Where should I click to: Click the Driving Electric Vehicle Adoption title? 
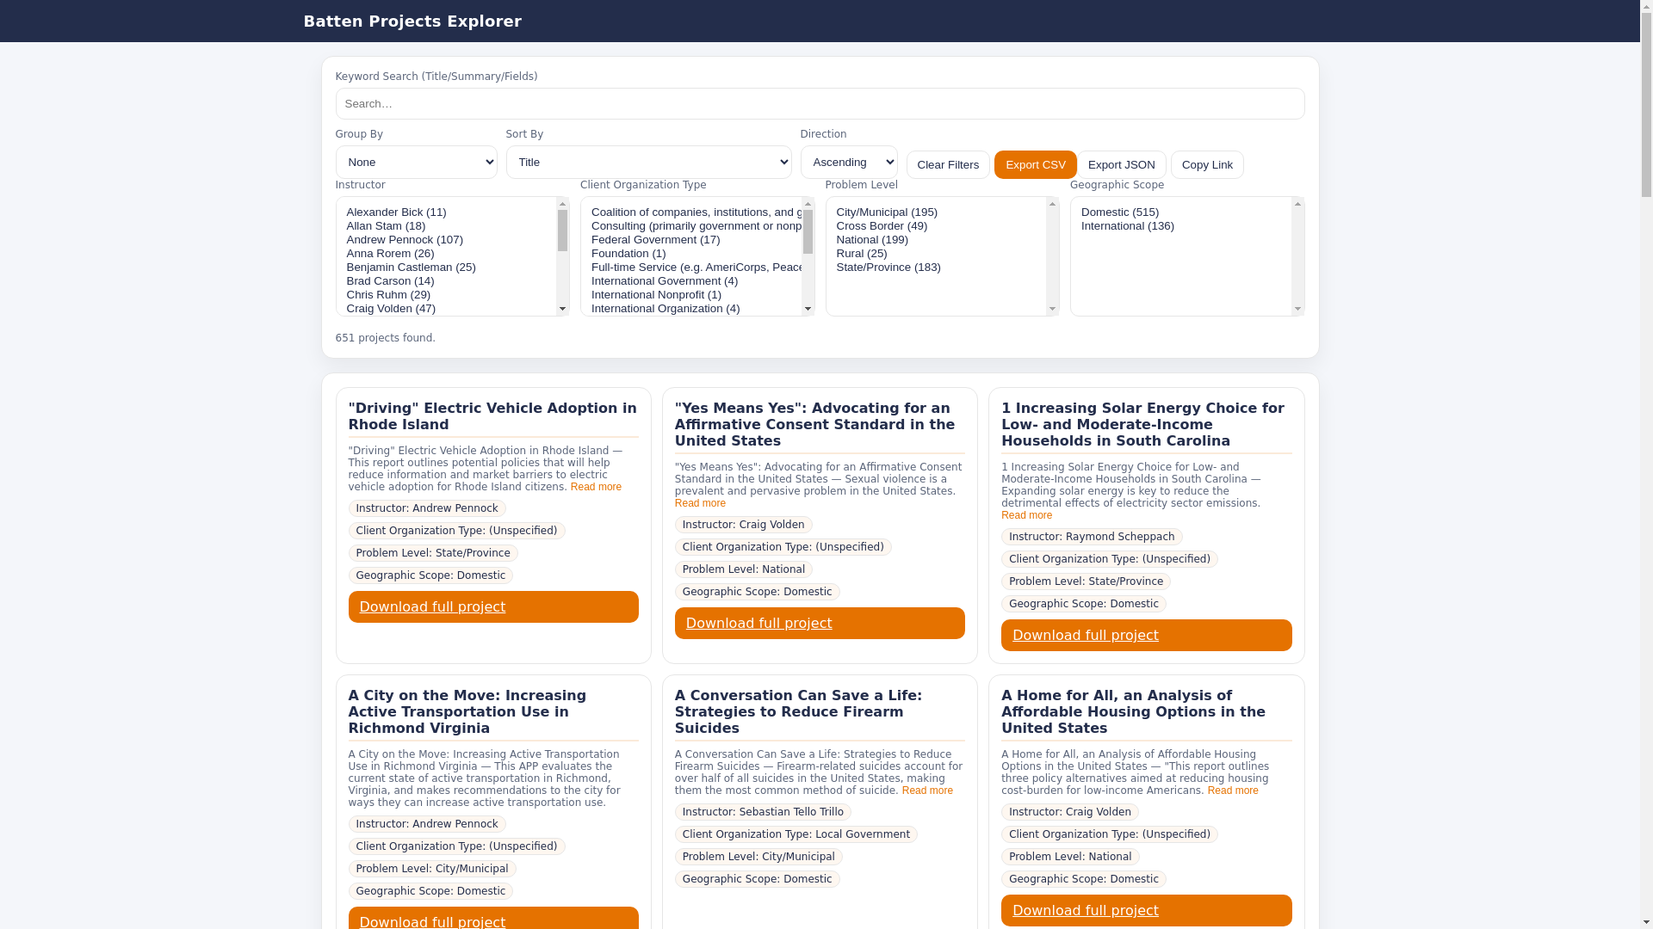pos(492,416)
